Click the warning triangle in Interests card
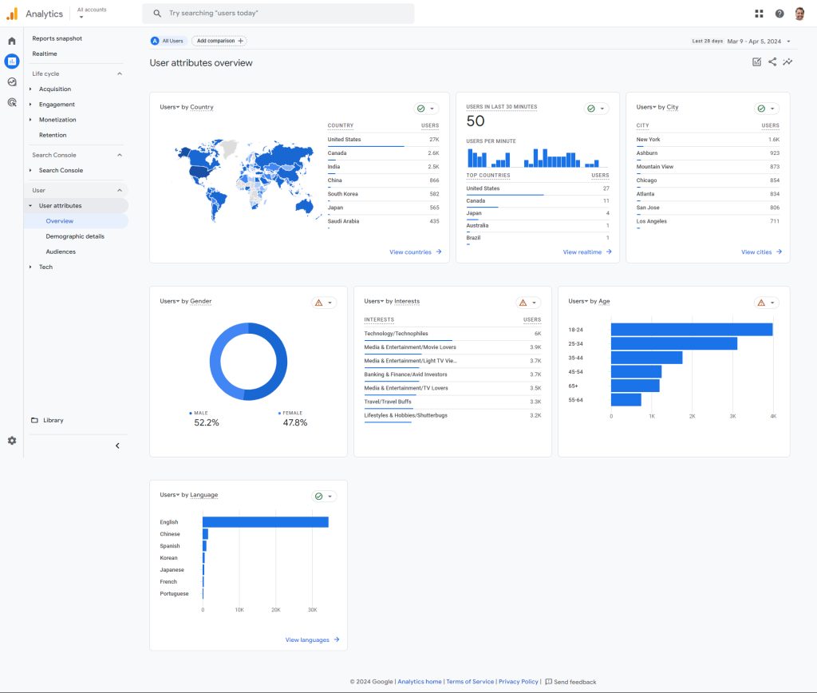Viewport: 817px width, 693px height. coord(523,303)
